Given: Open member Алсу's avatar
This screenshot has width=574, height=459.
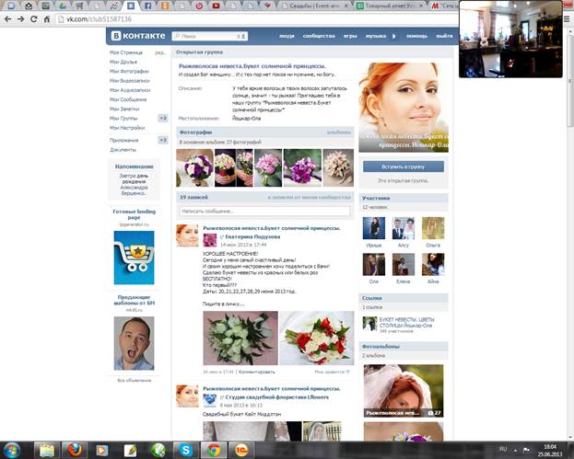Looking at the screenshot, I should click(x=404, y=228).
